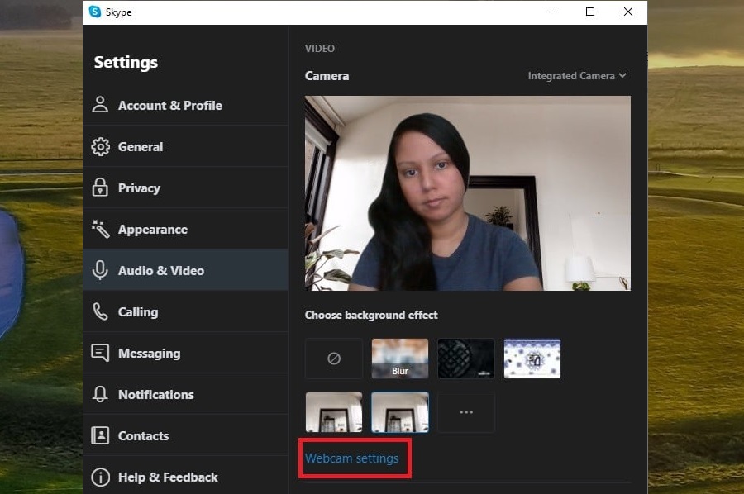Select the dark patterned background effect
Image resolution: width=744 pixels, height=494 pixels.
tap(465, 358)
